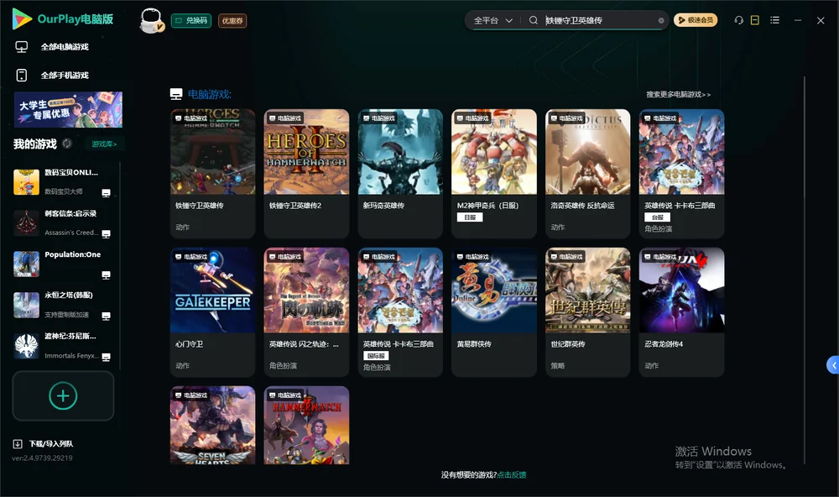This screenshot has height=497, width=839.
Task: Select the Assassin's Creed game icon in the sidebar
Action: tap(26, 222)
